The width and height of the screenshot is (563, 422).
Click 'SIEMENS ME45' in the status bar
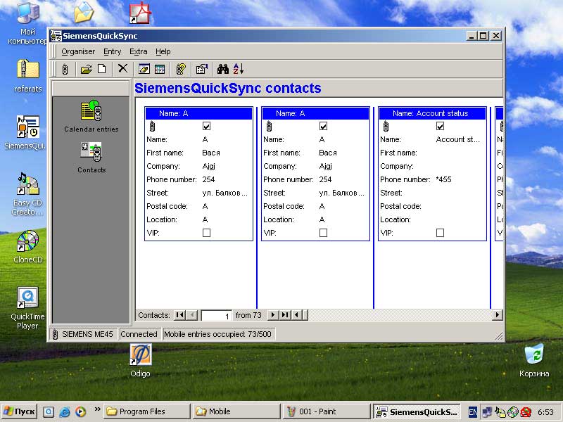(x=87, y=335)
